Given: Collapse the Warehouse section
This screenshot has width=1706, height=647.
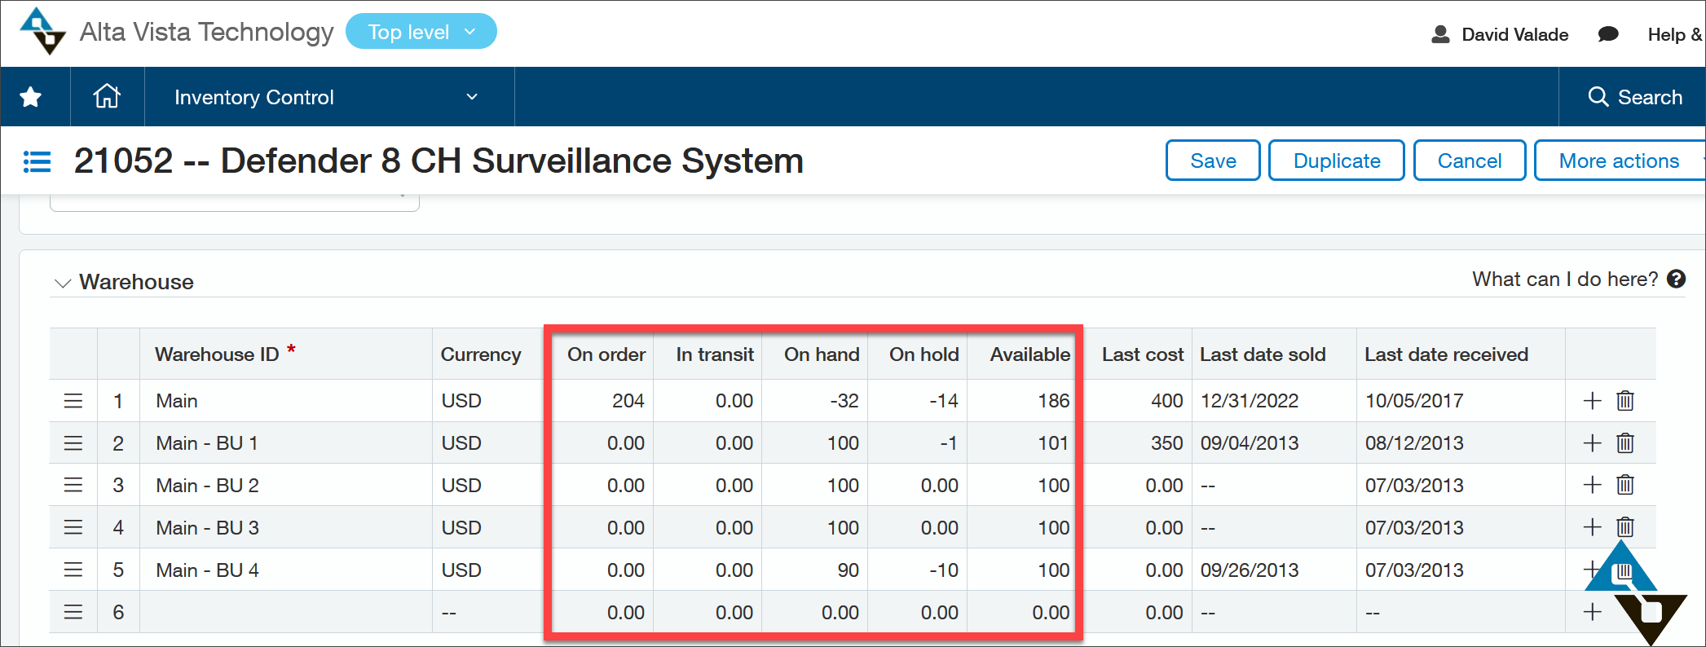Looking at the screenshot, I should click(63, 283).
